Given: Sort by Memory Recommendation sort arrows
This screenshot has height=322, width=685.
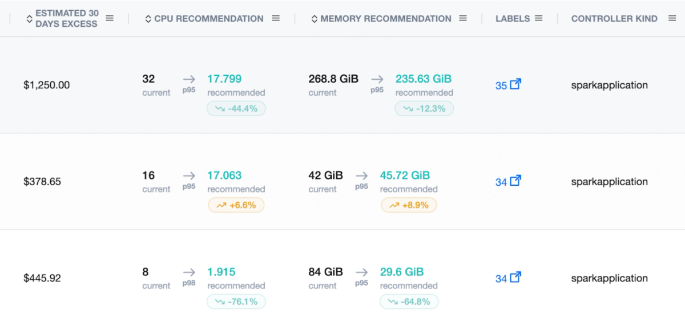Looking at the screenshot, I should [314, 19].
